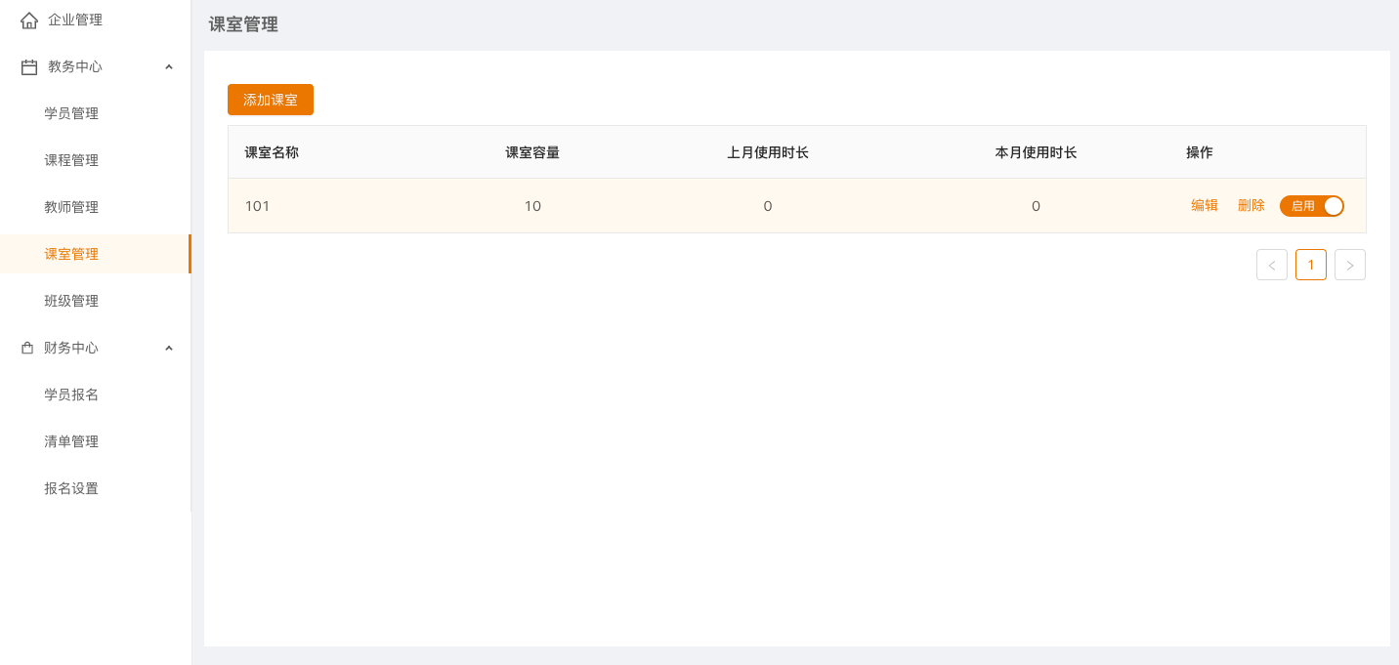This screenshot has width=1399, height=665.
Task: Click the home icon beside 企业管理
Action: (x=29, y=21)
